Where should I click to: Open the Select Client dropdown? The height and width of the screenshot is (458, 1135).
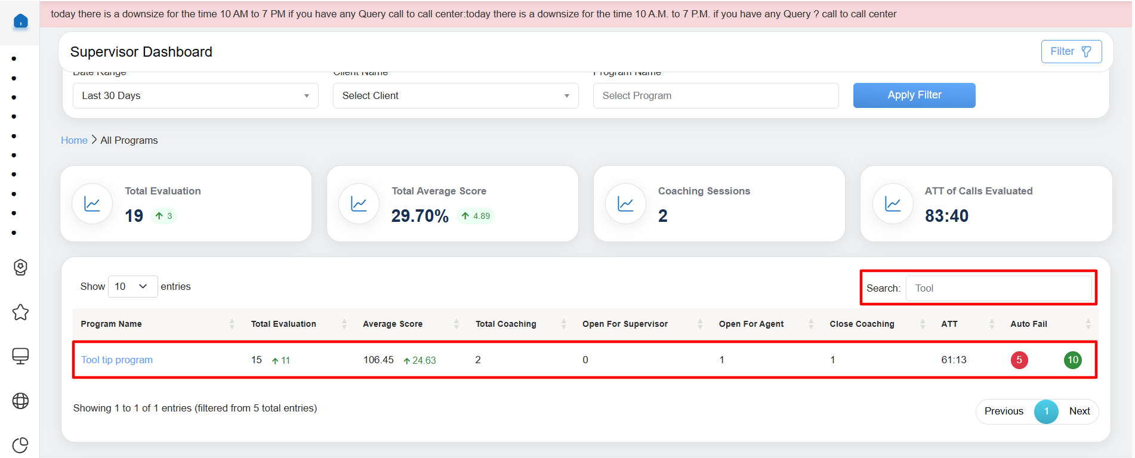pos(455,95)
